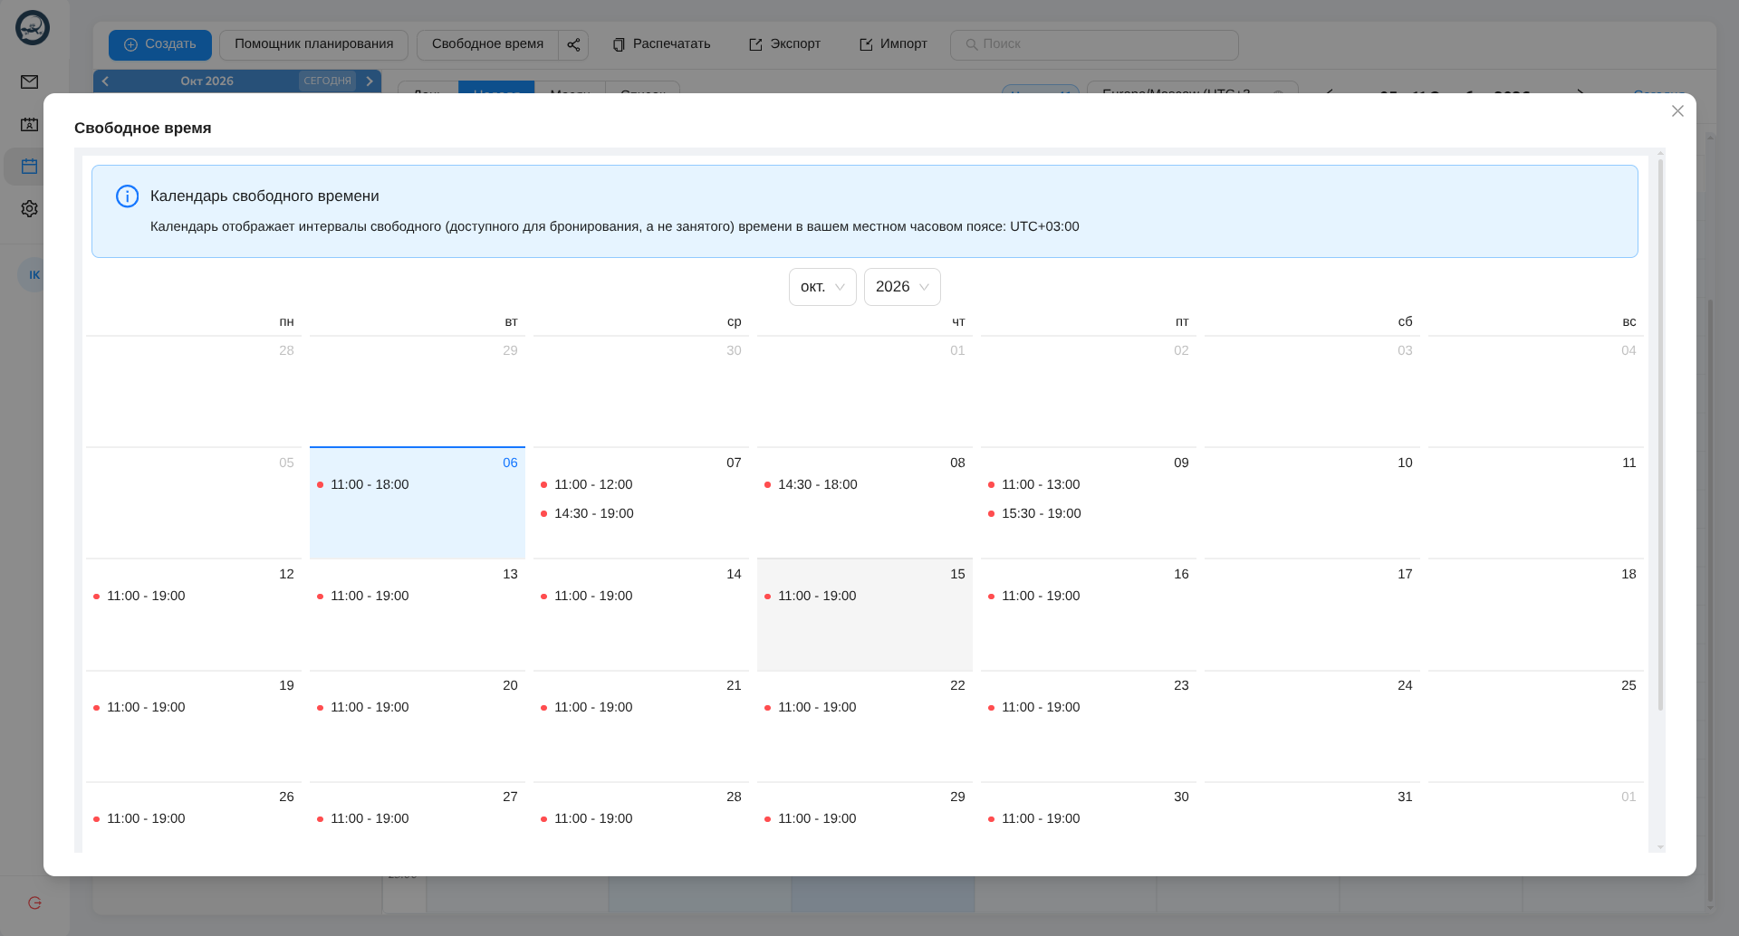Click the Создать button
Image resolution: width=1739 pixels, height=936 pixels.
click(160, 44)
